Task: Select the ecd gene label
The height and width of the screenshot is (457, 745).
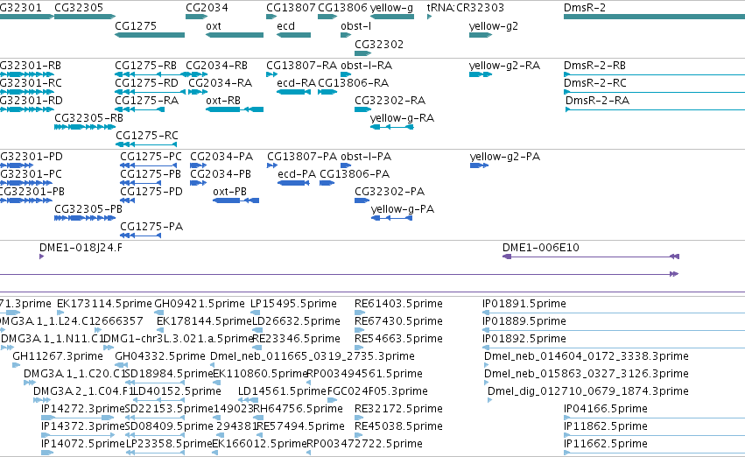Action: tap(285, 25)
